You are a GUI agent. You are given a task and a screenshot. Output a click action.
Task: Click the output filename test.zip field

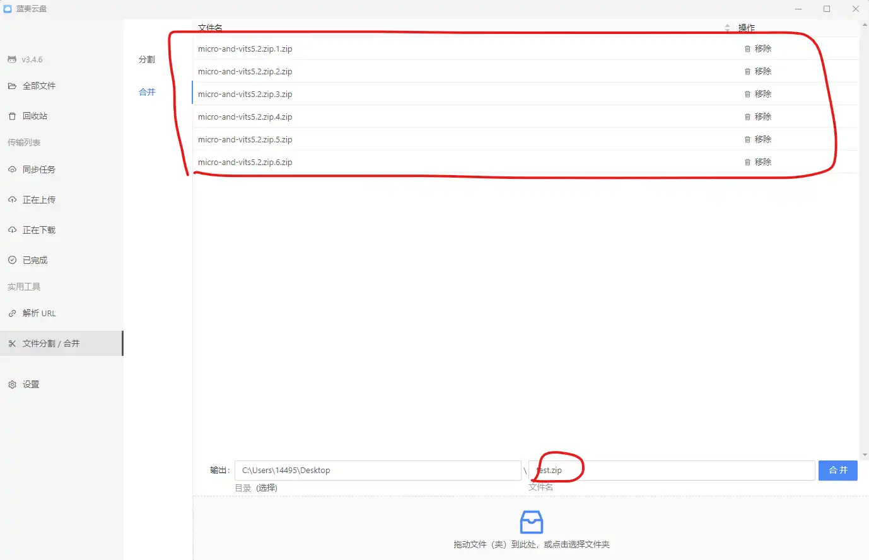[x=671, y=471]
